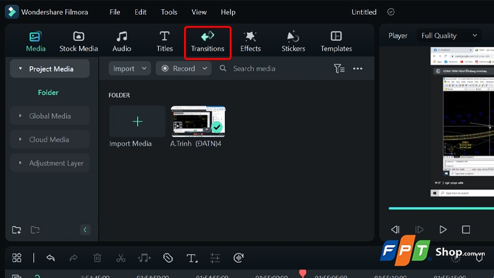Delete the selected clip
494x278 pixels.
(x=97, y=258)
